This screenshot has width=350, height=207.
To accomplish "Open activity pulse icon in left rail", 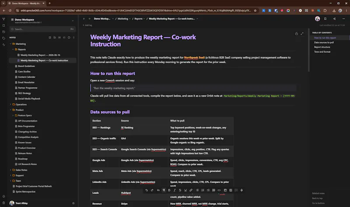I will pyautogui.click(x=3, y=45).
